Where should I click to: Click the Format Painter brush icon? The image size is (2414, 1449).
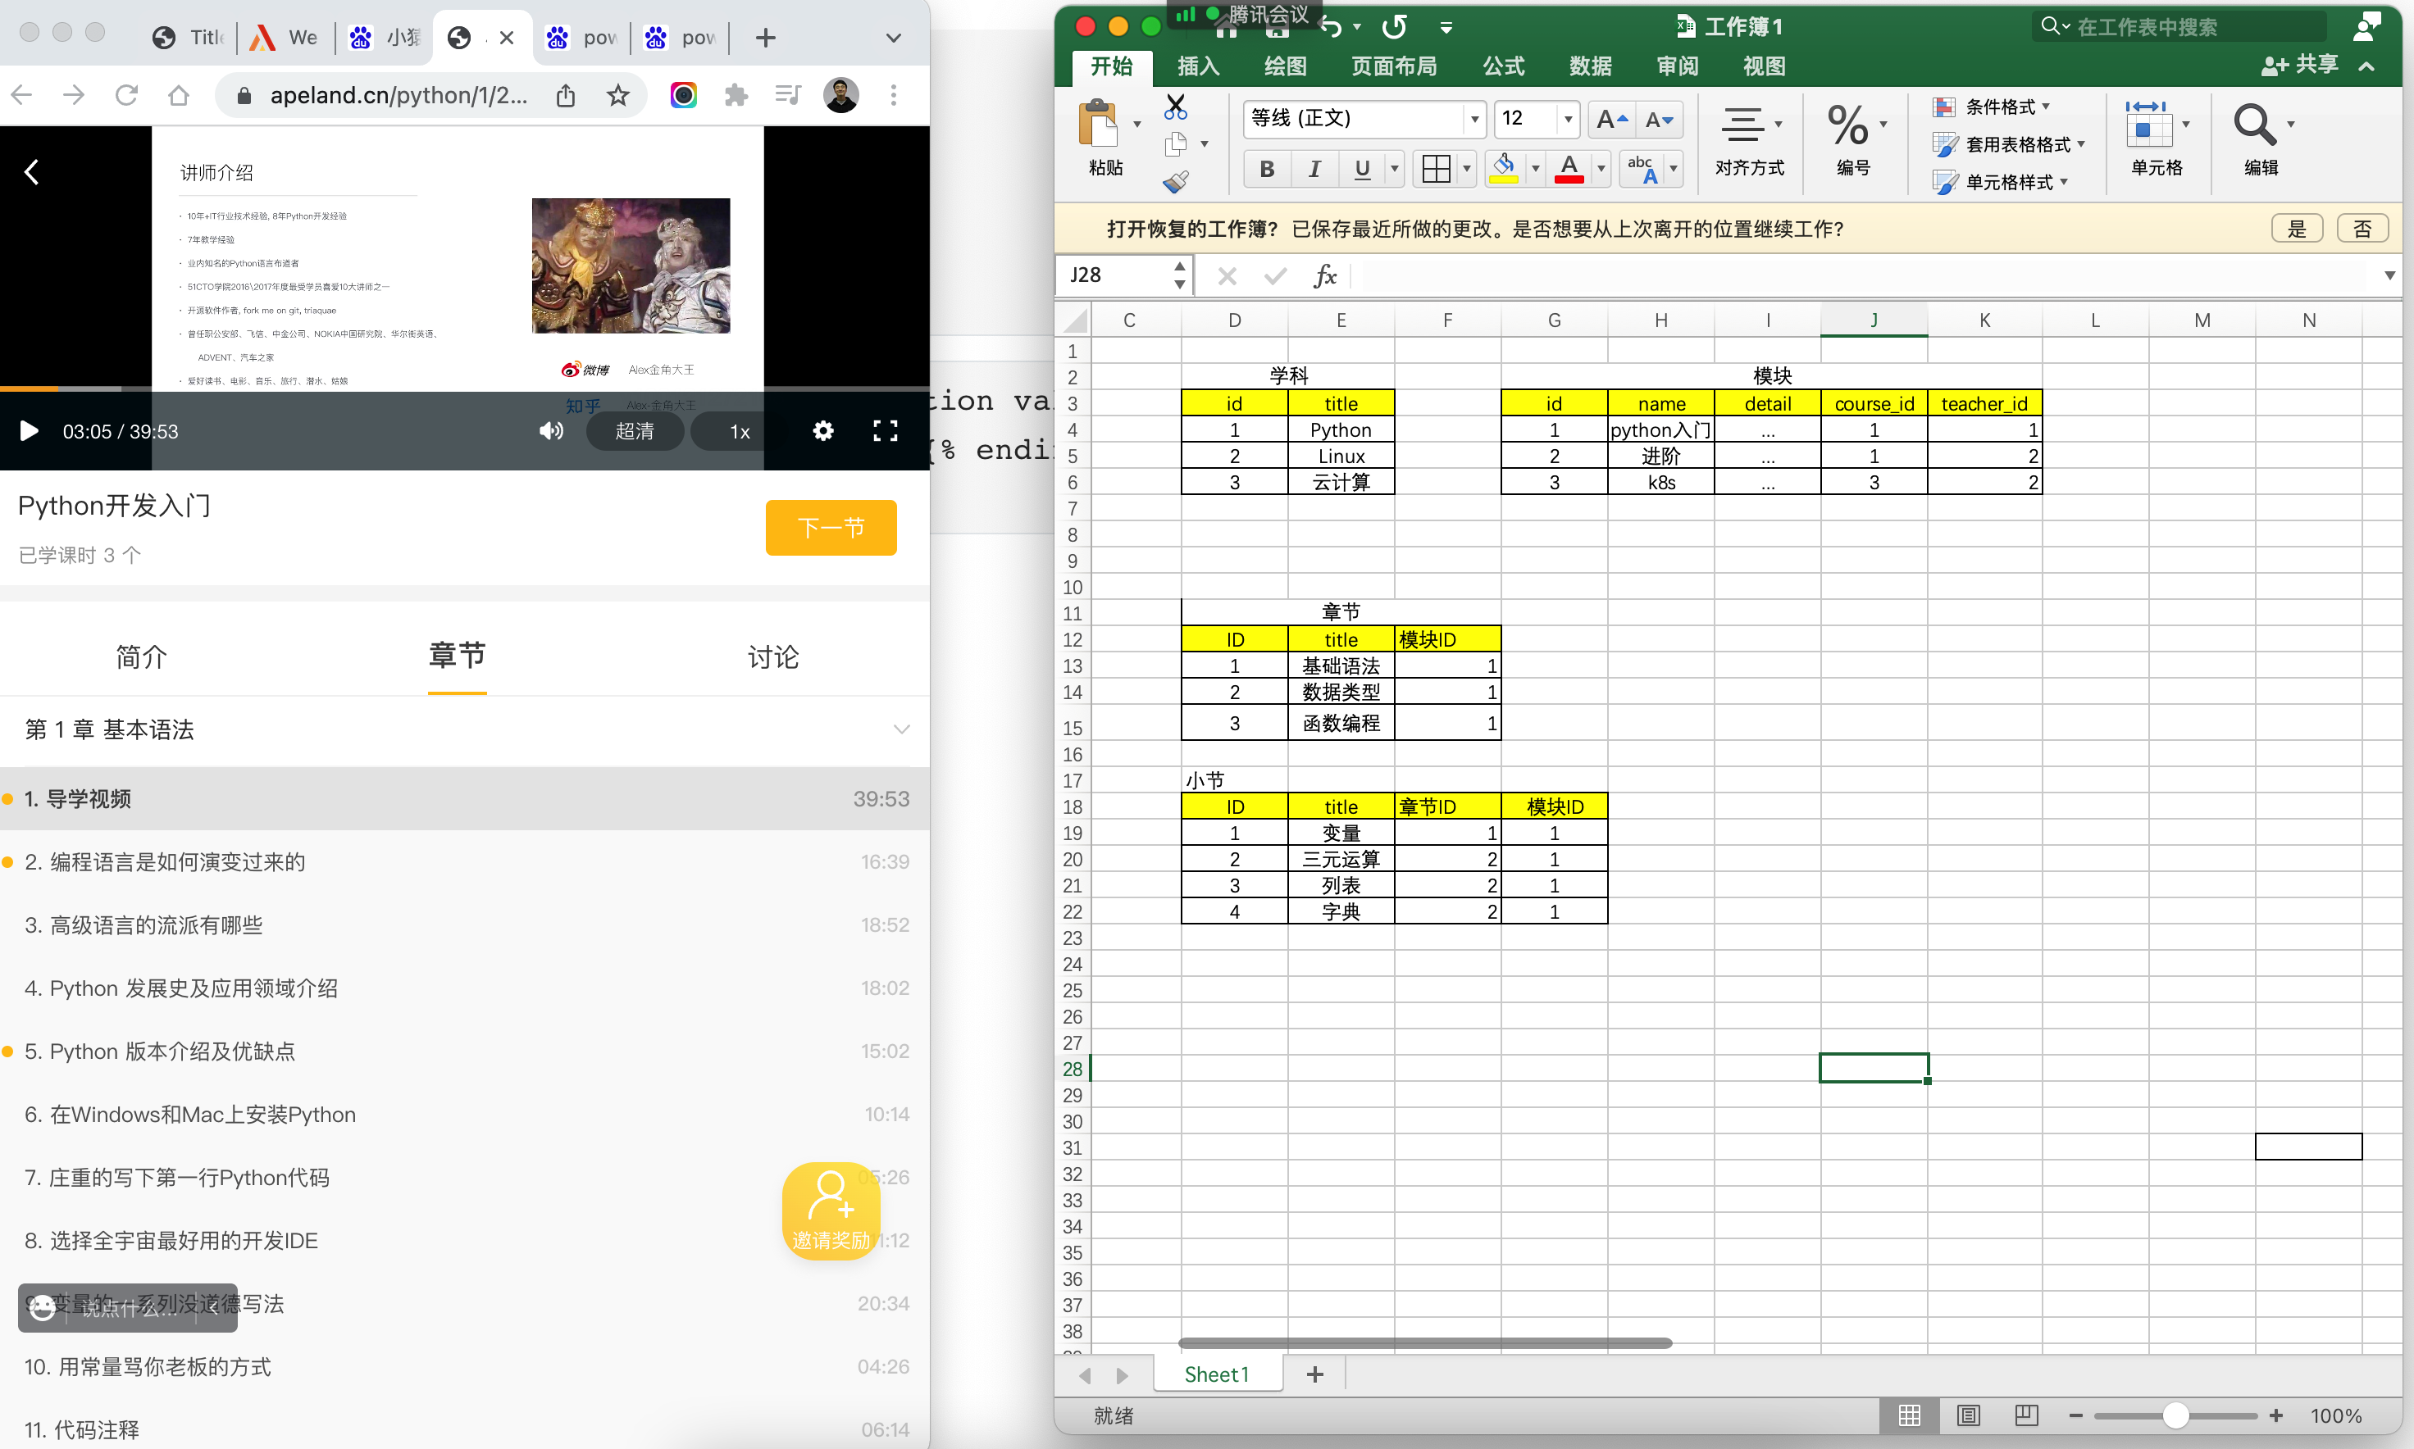point(1176,182)
